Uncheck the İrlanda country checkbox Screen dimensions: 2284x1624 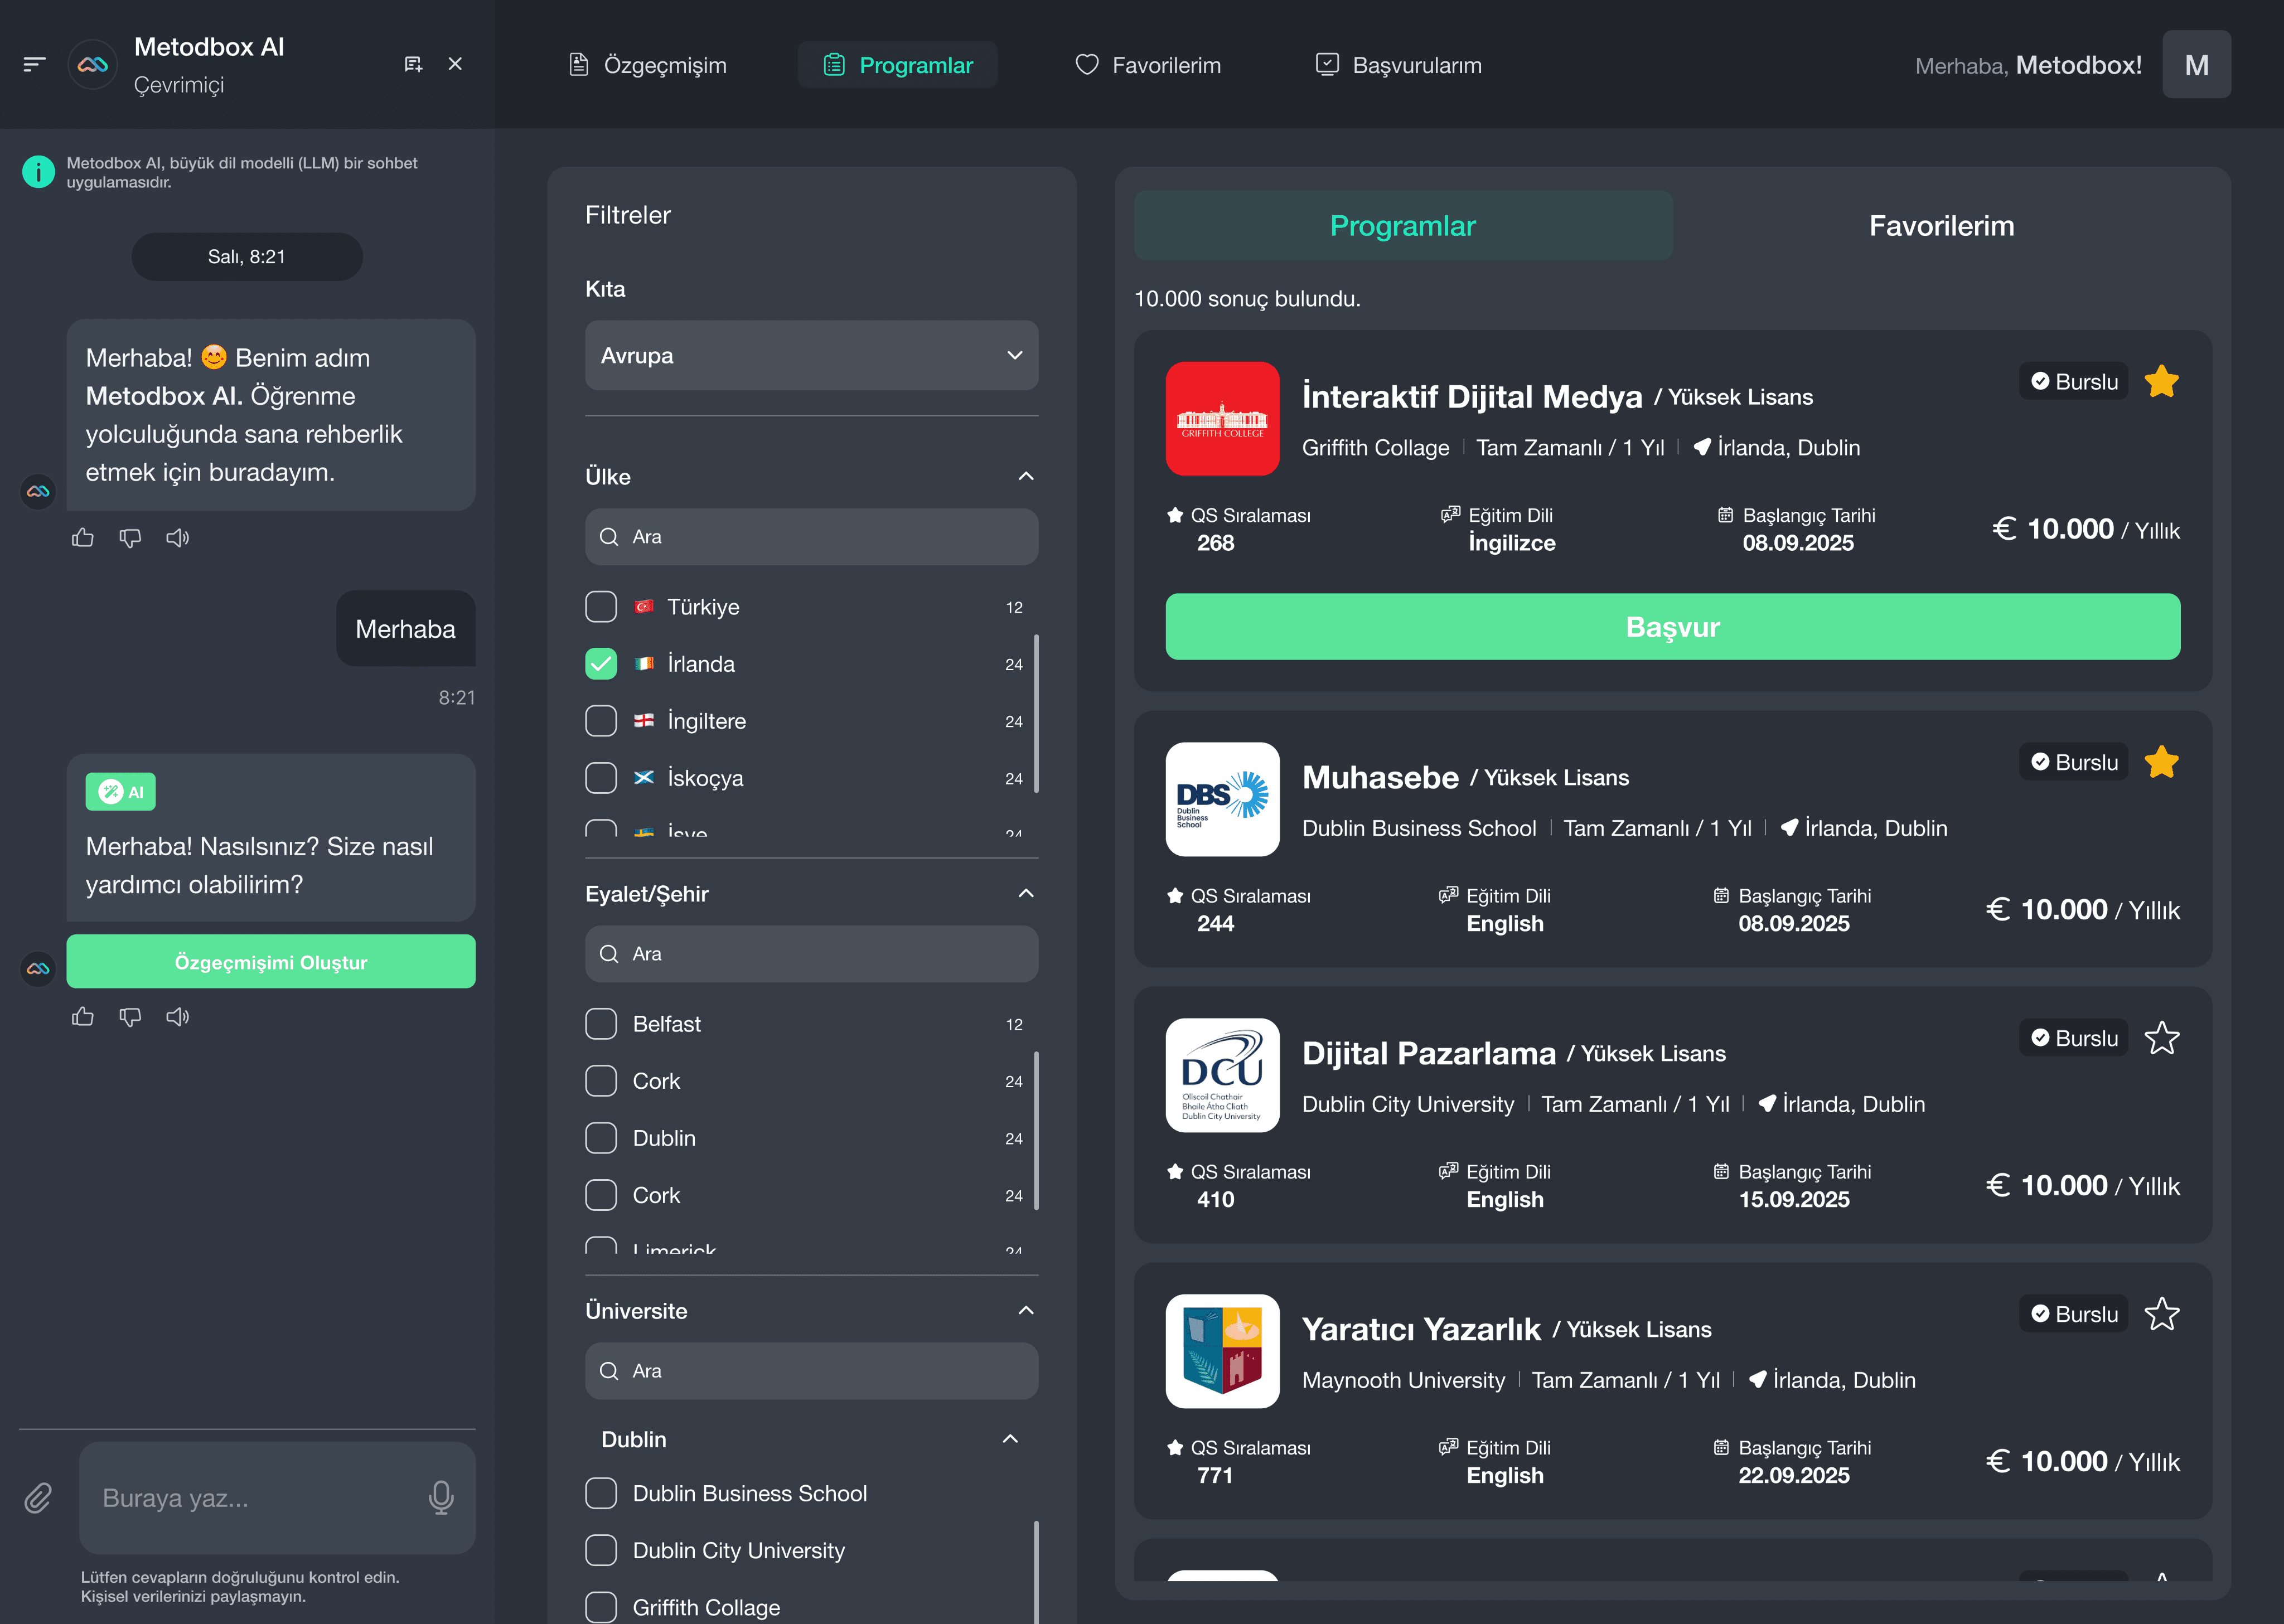601,664
